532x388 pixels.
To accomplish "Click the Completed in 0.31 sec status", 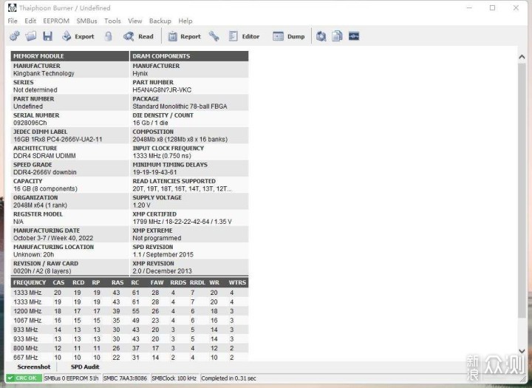I will [228, 378].
